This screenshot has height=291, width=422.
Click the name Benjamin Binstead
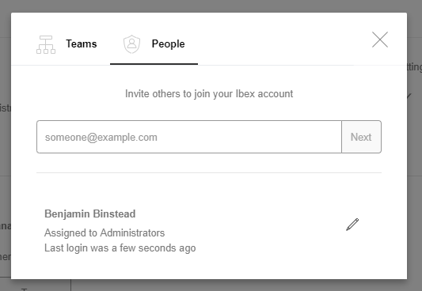coord(90,214)
